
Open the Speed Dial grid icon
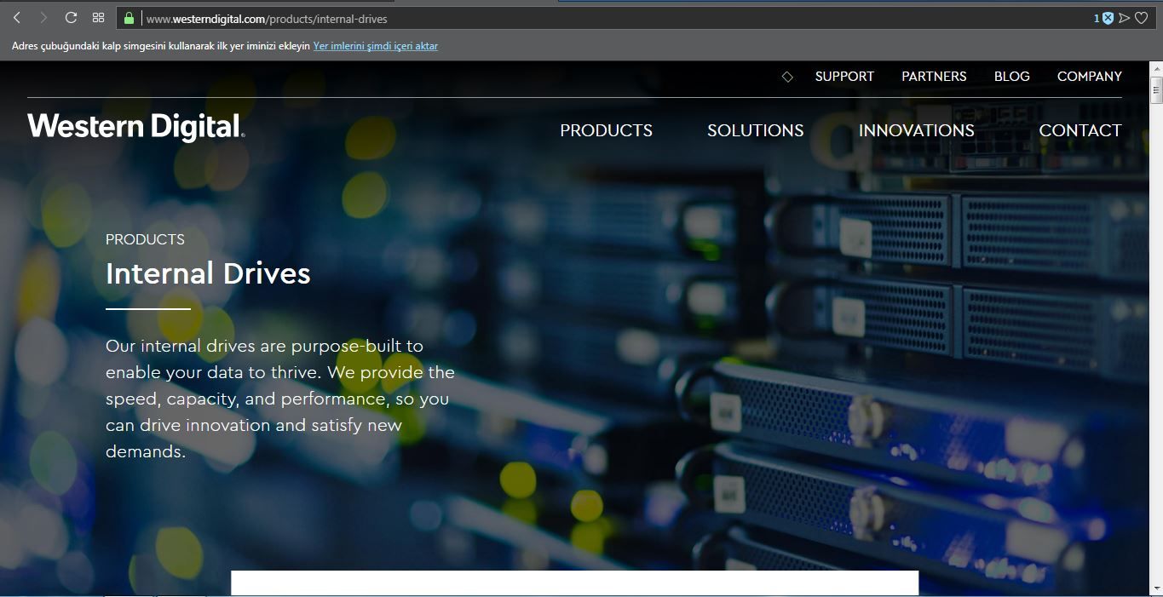[98, 18]
